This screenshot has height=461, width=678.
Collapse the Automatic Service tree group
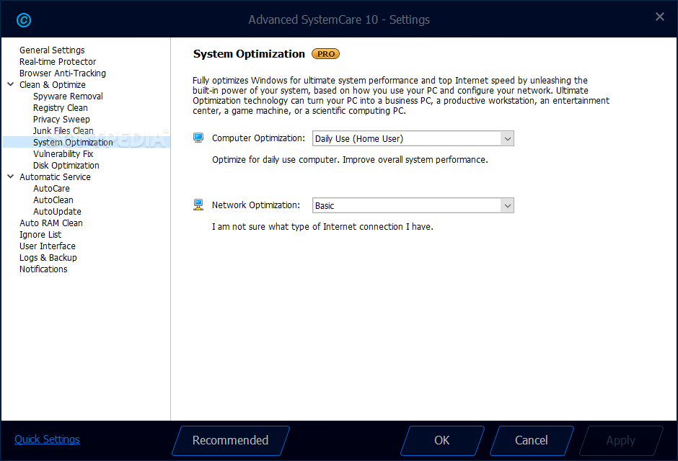[11, 176]
